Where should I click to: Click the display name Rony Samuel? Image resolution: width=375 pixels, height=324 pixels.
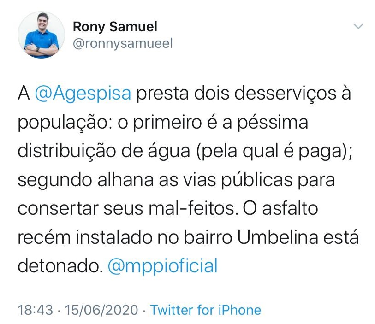click(115, 27)
